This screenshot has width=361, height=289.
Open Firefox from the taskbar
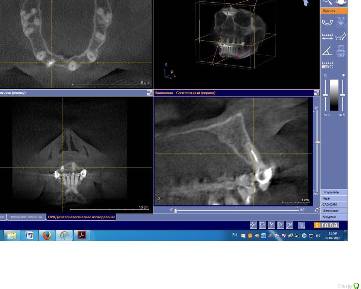47,236
